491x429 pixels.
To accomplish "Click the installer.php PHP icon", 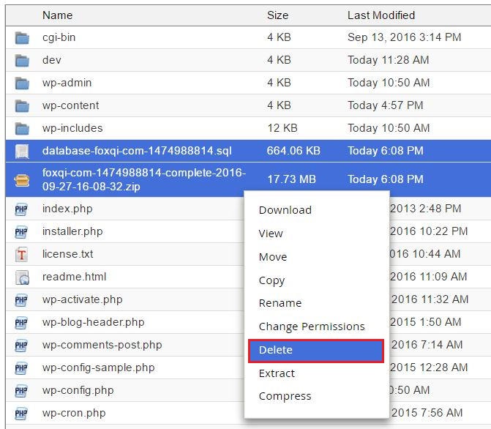I will point(21,232).
